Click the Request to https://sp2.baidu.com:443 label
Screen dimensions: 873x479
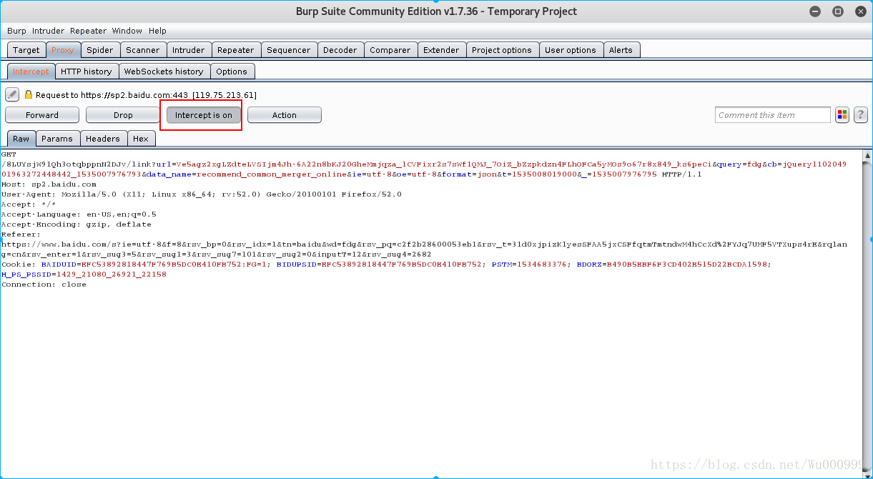146,95
